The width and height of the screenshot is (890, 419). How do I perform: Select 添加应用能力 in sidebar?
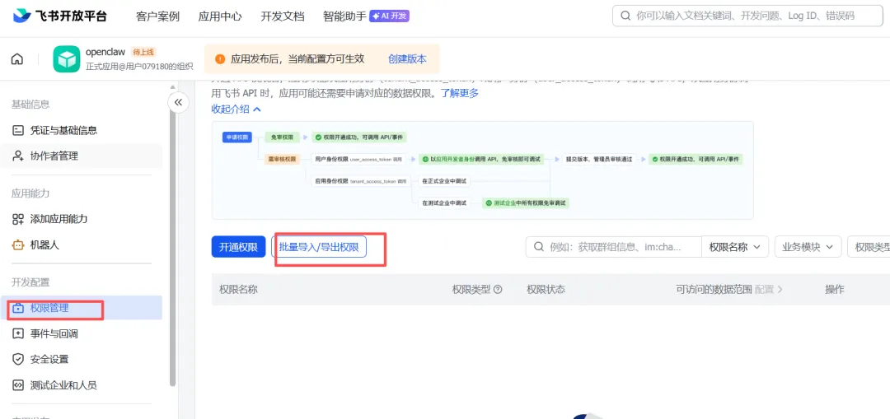81,219
